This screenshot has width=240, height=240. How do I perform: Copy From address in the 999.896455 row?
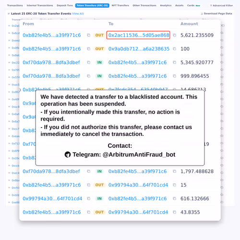88,76
